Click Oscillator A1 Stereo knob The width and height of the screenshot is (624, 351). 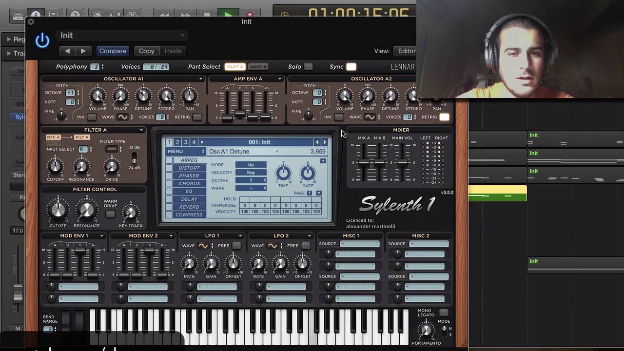point(166,97)
